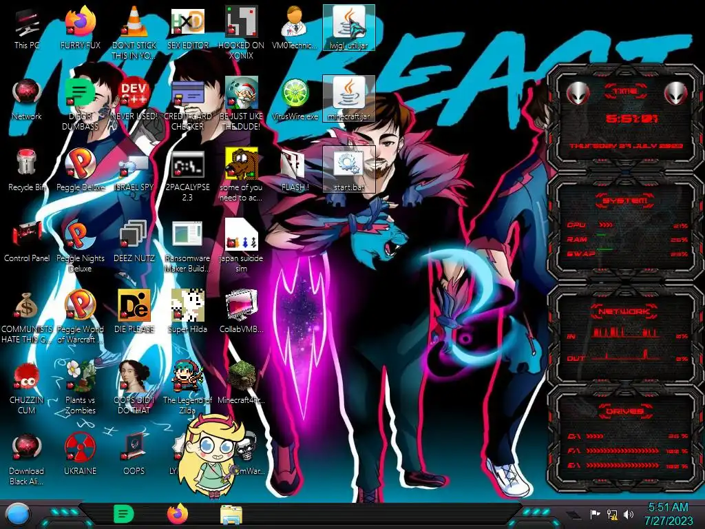Select the HOOKED ON XONIX icon
The width and height of the screenshot is (705, 529).
pyautogui.click(x=241, y=32)
